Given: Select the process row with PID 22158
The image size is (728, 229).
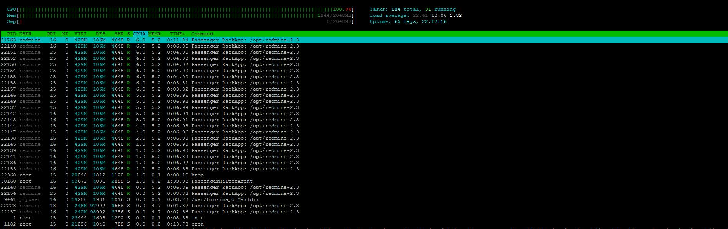Looking at the screenshot, I should coord(364,83).
